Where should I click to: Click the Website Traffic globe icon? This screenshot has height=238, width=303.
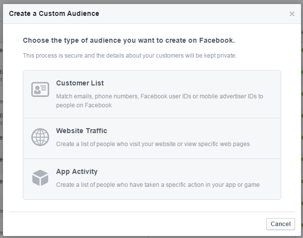tap(40, 137)
